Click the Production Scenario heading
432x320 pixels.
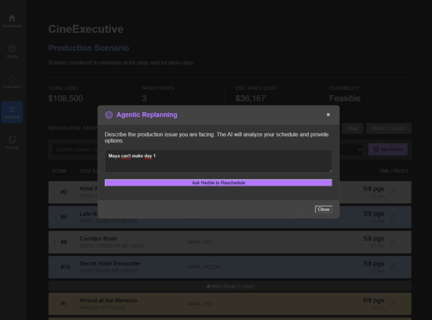pos(89,48)
